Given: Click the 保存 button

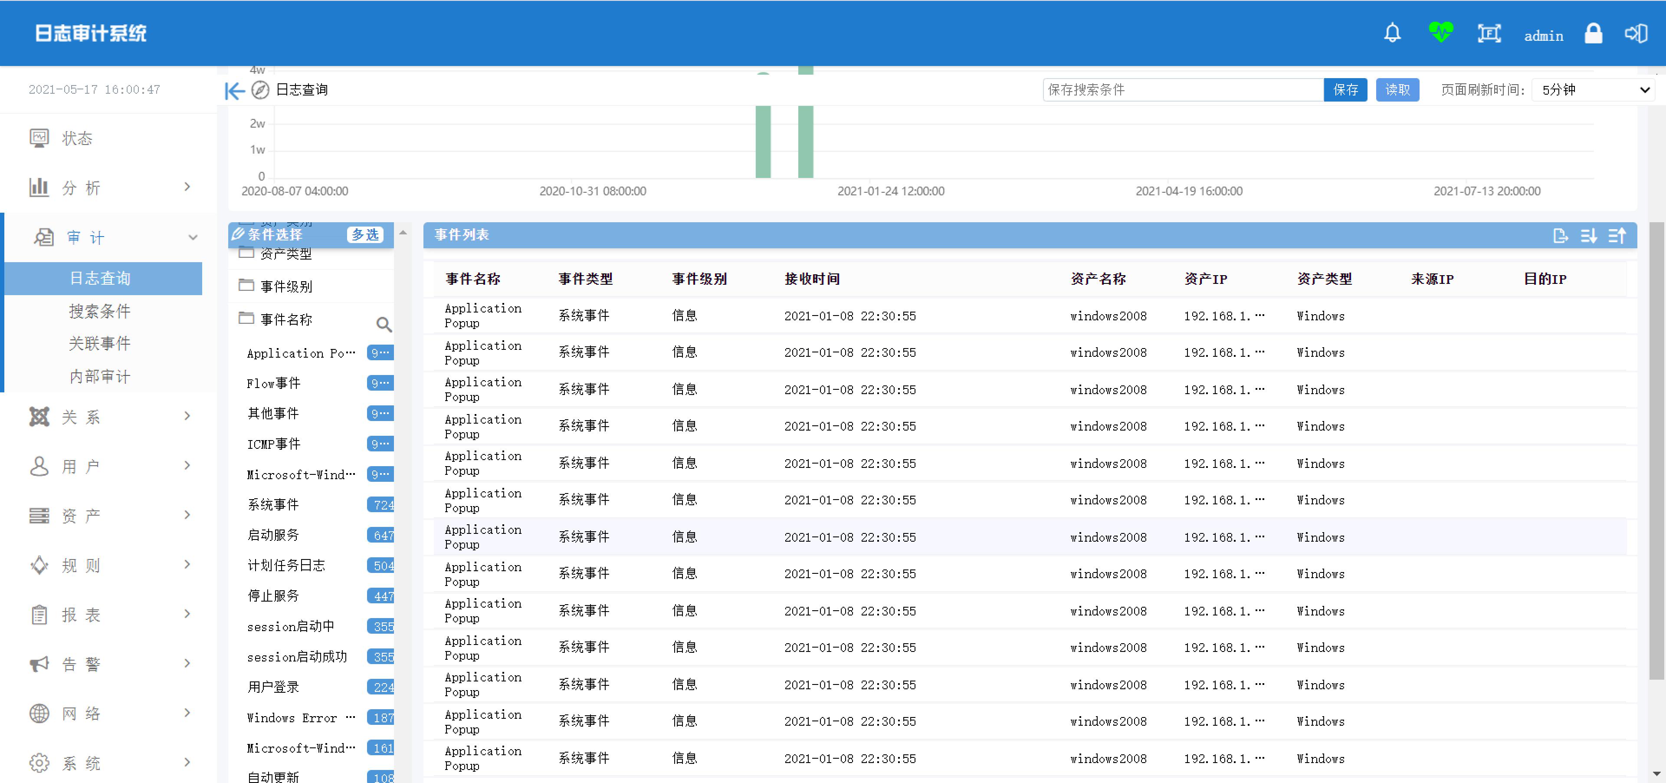Looking at the screenshot, I should tap(1345, 90).
